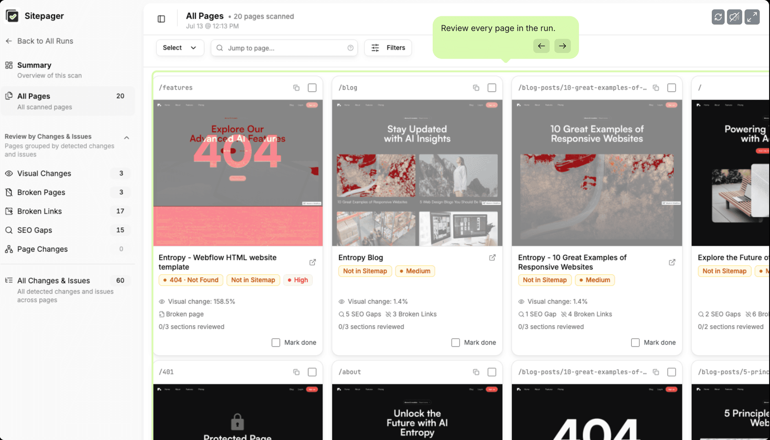Collapse Review by Changes & Issues section
770x440 pixels.
click(127, 138)
